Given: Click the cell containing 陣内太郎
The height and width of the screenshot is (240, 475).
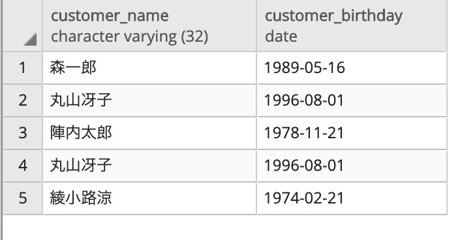Looking at the screenshot, I should coord(149,133).
